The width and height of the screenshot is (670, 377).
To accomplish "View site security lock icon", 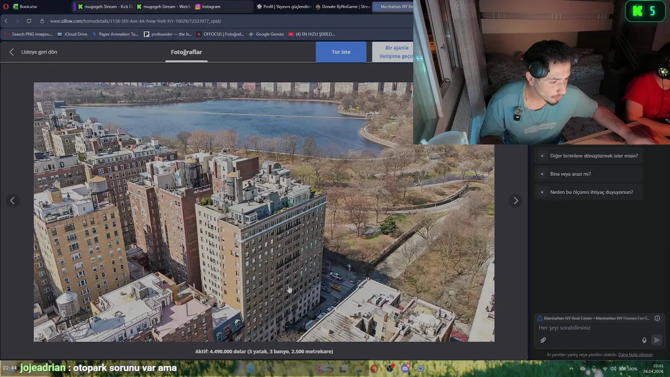I will click(42, 21).
